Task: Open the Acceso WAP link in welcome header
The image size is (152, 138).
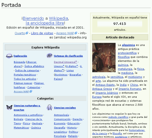Action: [x=65, y=33]
